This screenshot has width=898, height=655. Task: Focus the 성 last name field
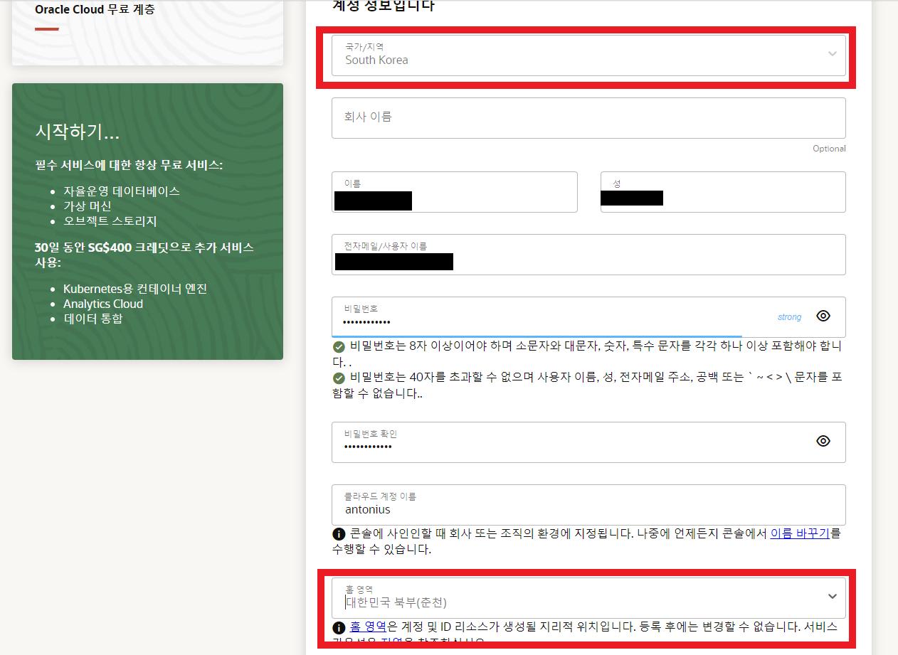point(723,192)
